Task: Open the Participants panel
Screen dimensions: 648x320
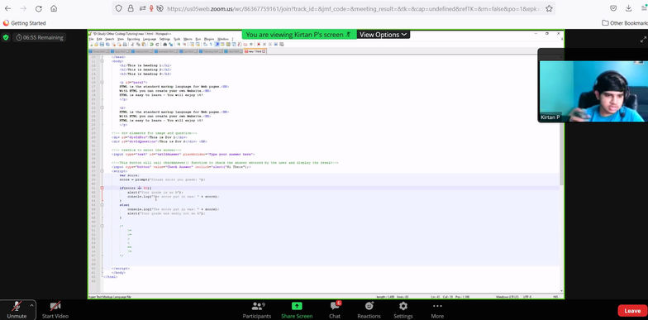Action: pyautogui.click(x=256, y=309)
